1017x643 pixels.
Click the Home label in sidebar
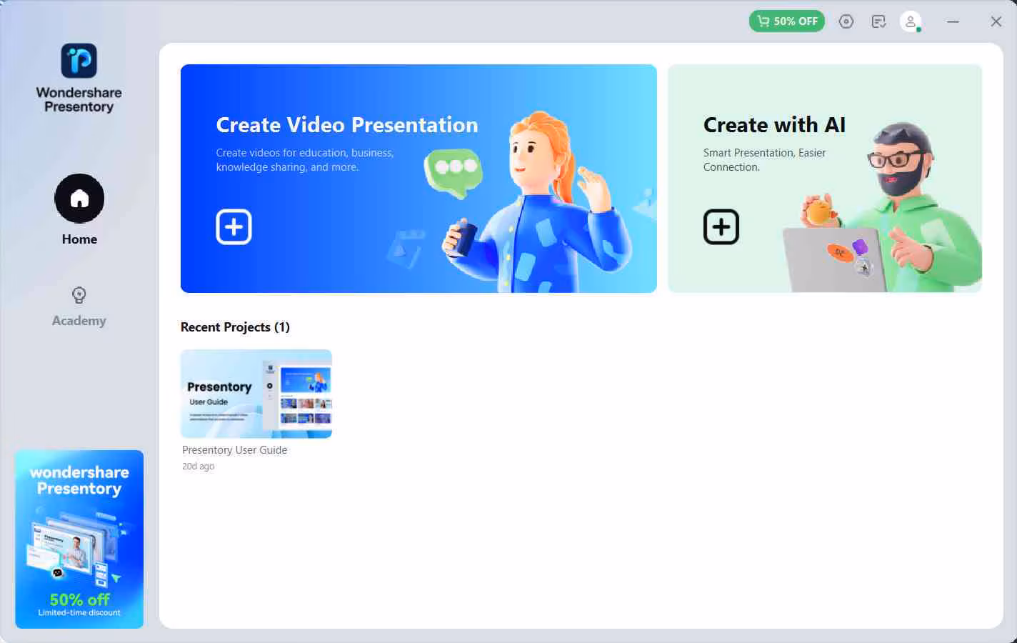pos(79,239)
